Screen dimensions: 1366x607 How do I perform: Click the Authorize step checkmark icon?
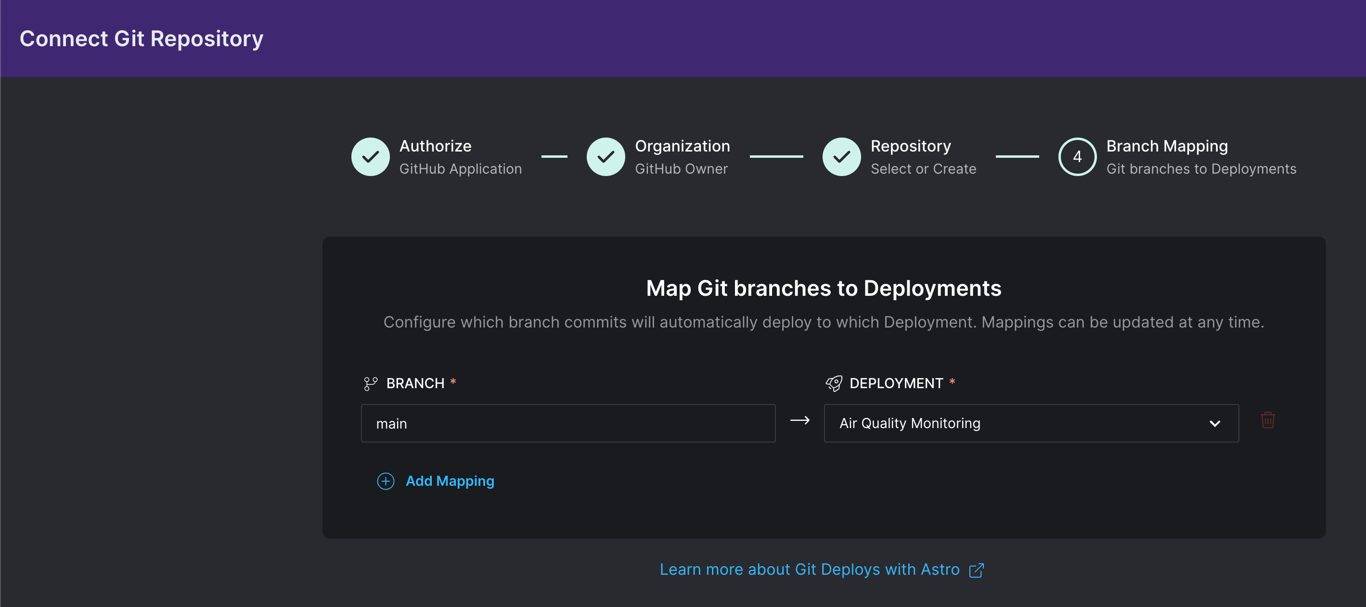point(370,156)
